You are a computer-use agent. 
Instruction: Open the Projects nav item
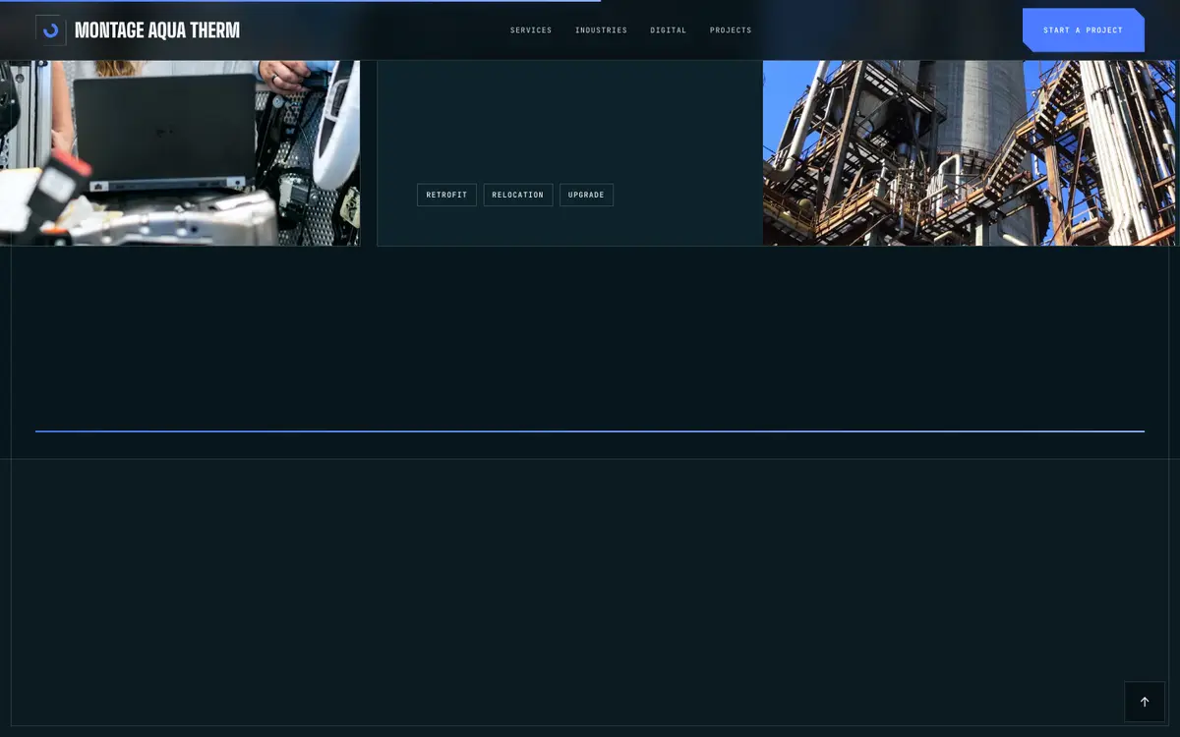click(731, 30)
